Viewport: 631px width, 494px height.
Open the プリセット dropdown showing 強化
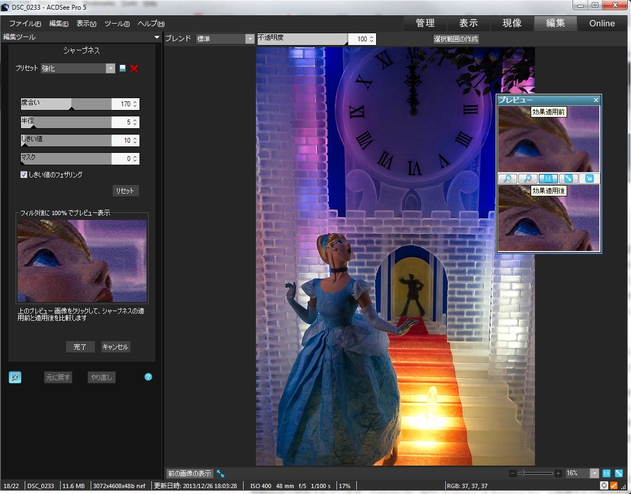pyautogui.click(x=111, y=69)
